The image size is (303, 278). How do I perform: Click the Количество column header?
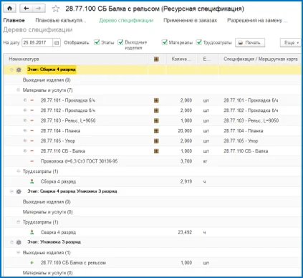182,59
